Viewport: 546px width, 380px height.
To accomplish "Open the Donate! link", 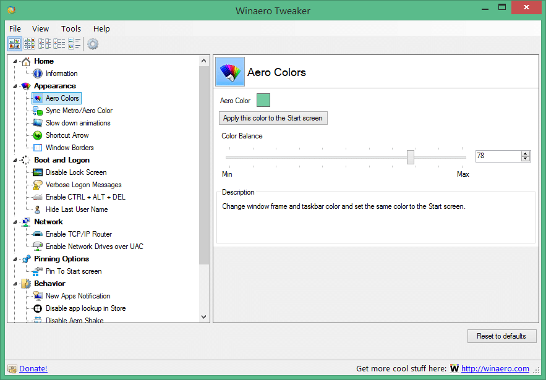I will click(x=33, y=369).
